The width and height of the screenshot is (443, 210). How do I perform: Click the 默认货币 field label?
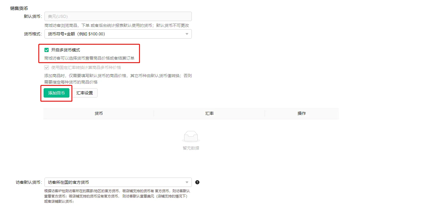tap(33, 16)
